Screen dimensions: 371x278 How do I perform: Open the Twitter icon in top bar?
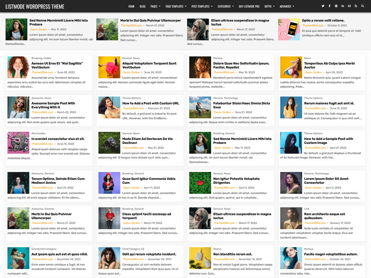point(323,6)
